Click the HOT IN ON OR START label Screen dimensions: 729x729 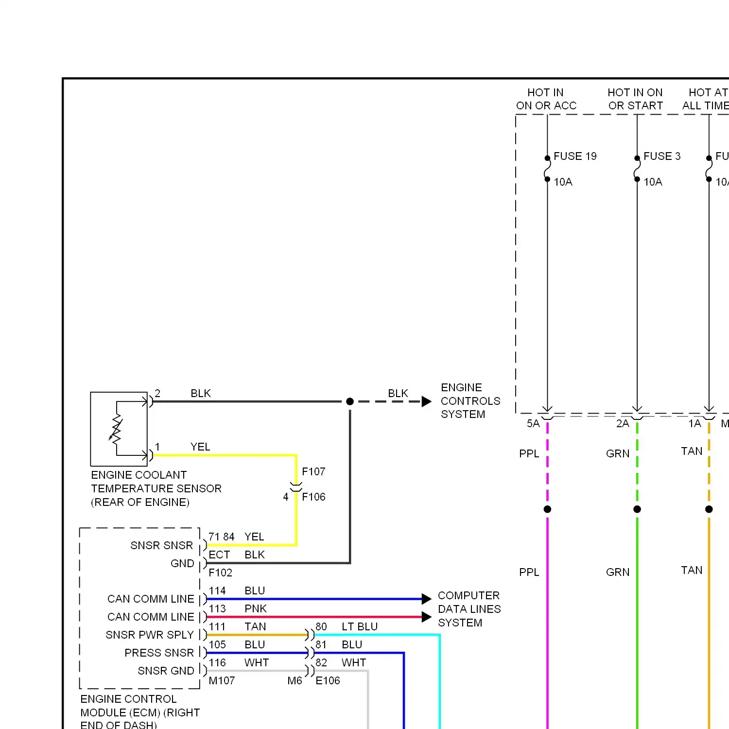(x=635, y=99)
